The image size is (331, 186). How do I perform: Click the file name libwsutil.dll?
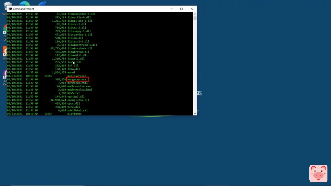pyautogui.click(x=78, y=55)
